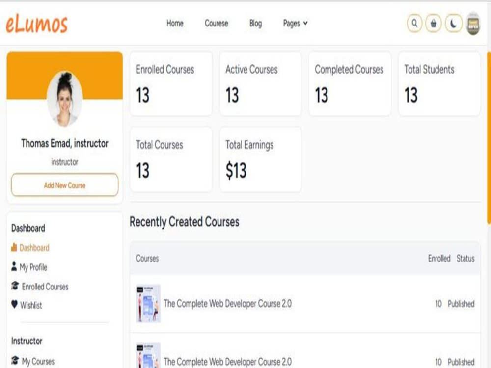
Task: Click the Active Courses stat card
Action: click(261, 84)
